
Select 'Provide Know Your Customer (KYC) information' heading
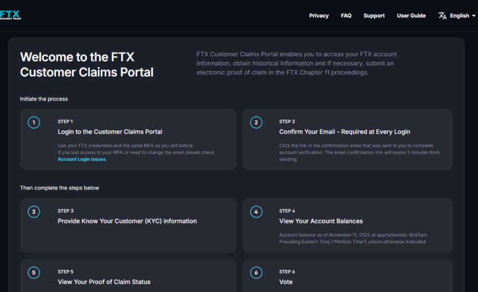click(127, 221)
